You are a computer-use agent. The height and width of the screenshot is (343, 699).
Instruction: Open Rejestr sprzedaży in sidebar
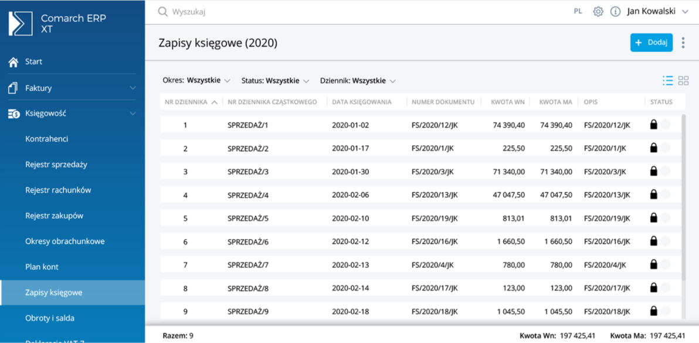click(x=56, y=164)
